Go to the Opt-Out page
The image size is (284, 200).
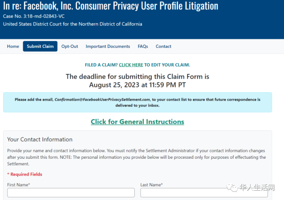point(70,46)
